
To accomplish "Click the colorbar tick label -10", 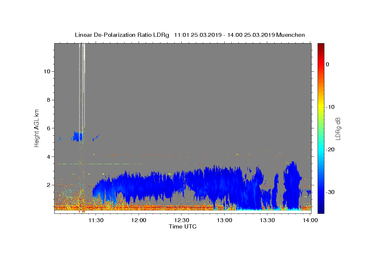I will tap(330, 107).
